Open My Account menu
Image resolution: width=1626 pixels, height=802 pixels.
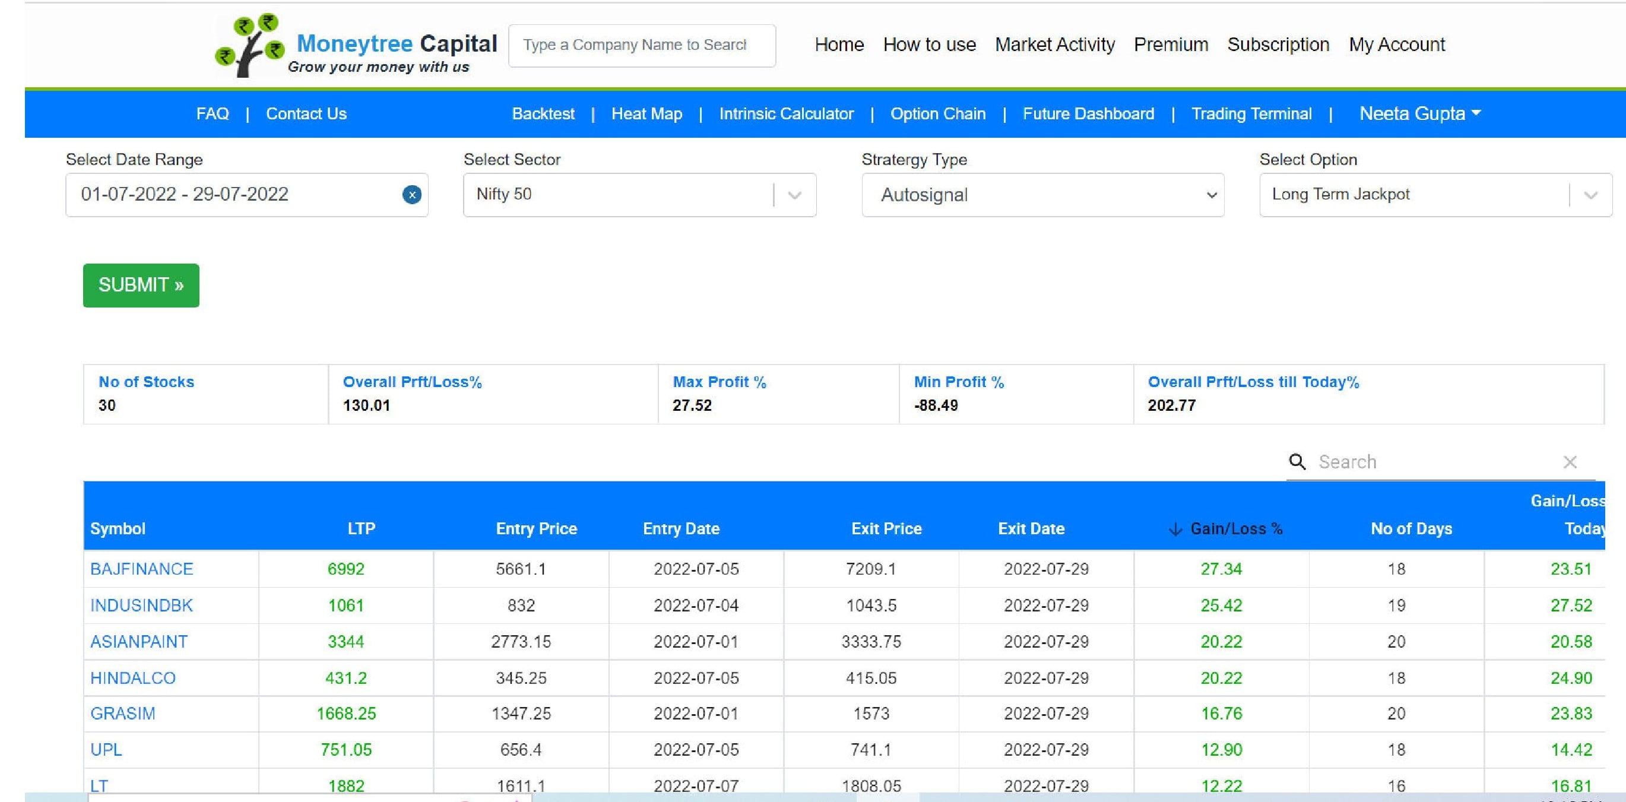pos(1397,45)
